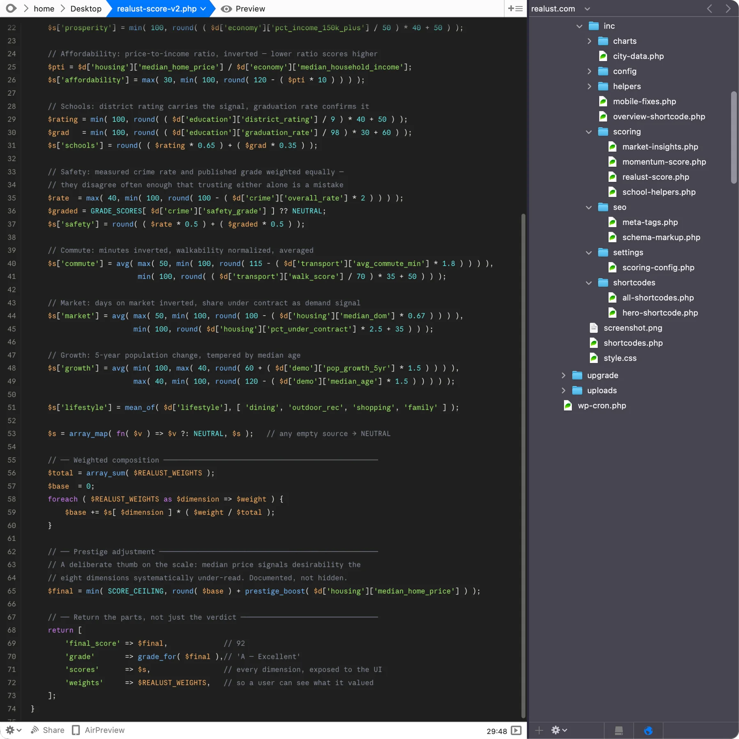Click the play/run icon in status bar
The height and width of the screenshot is (739, 739).
tap(516, 730)
